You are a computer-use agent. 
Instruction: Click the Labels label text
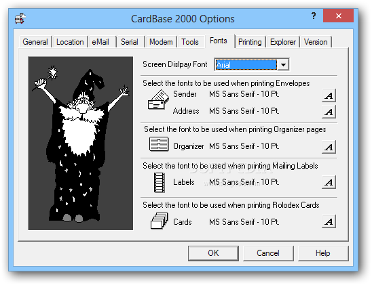coord(184,182)
